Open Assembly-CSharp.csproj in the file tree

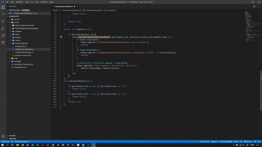tap(23, 65)
